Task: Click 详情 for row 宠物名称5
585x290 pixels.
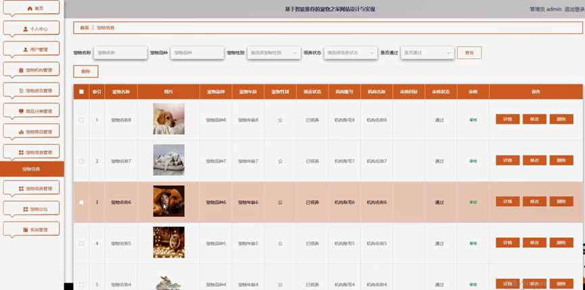Action: (x=507, y=243)
